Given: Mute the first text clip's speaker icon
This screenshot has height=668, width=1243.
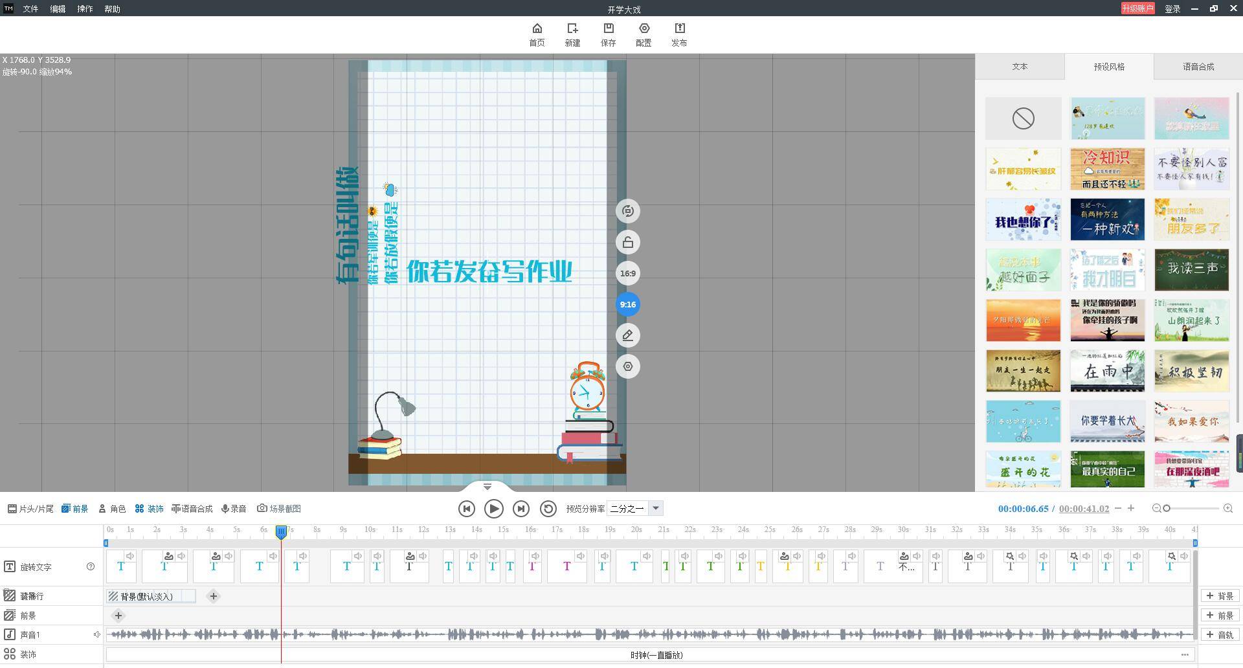Looking at the screenshot, I should coord(130,556).
